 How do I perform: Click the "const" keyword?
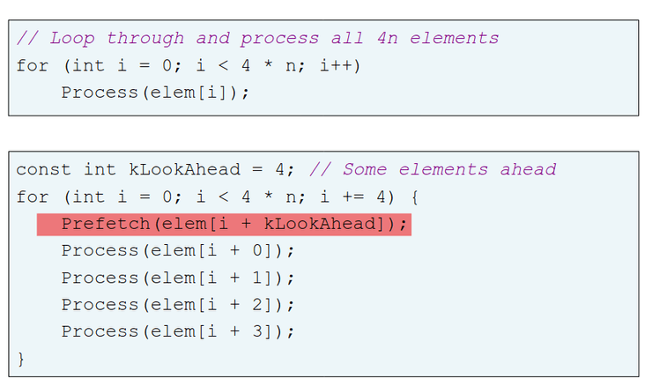pyautogui.click(x=44, y=169)
